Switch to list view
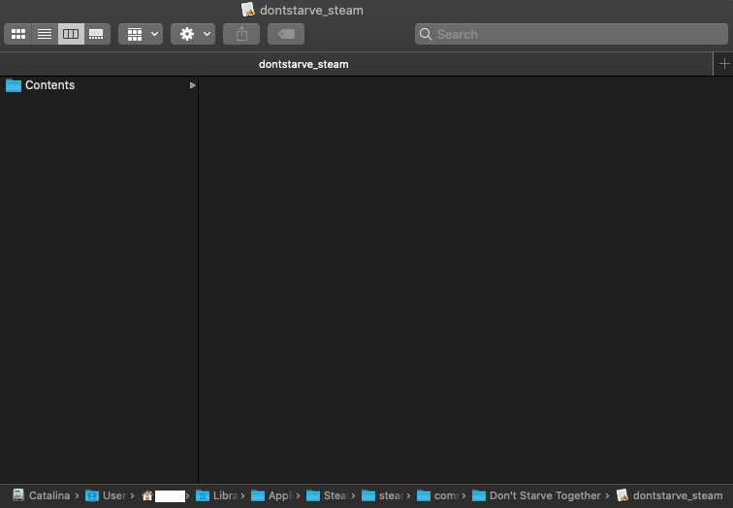The width and height of the screenshot is (733, 508). (x=45, y=34)
